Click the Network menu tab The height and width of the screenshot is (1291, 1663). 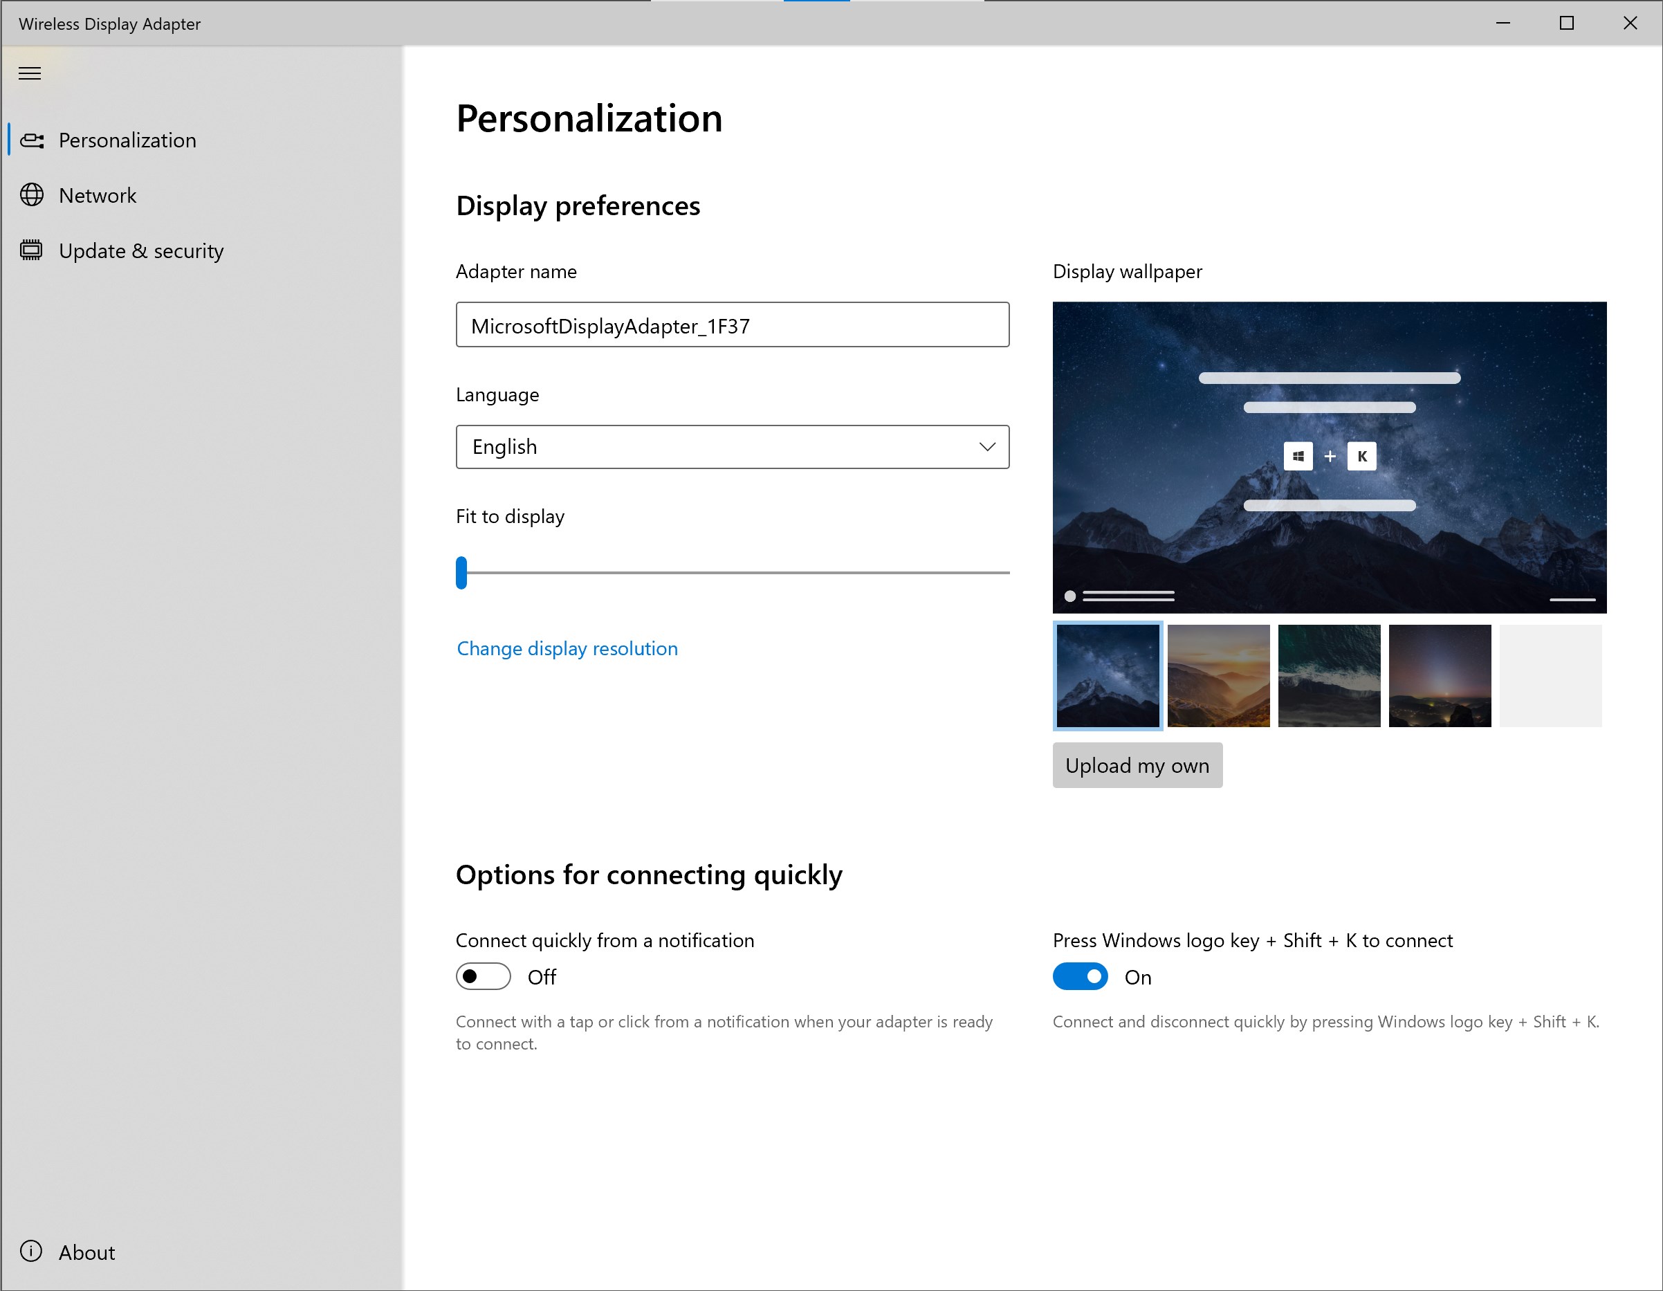coord(97,194)
